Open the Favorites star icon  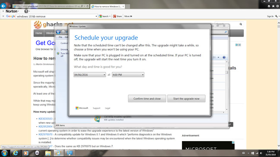click(273, 6)
